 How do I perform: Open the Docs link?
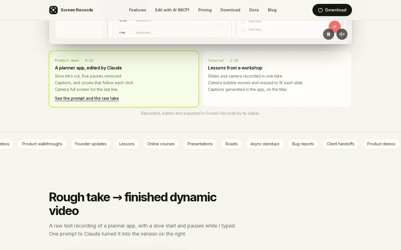pos(254,10)
